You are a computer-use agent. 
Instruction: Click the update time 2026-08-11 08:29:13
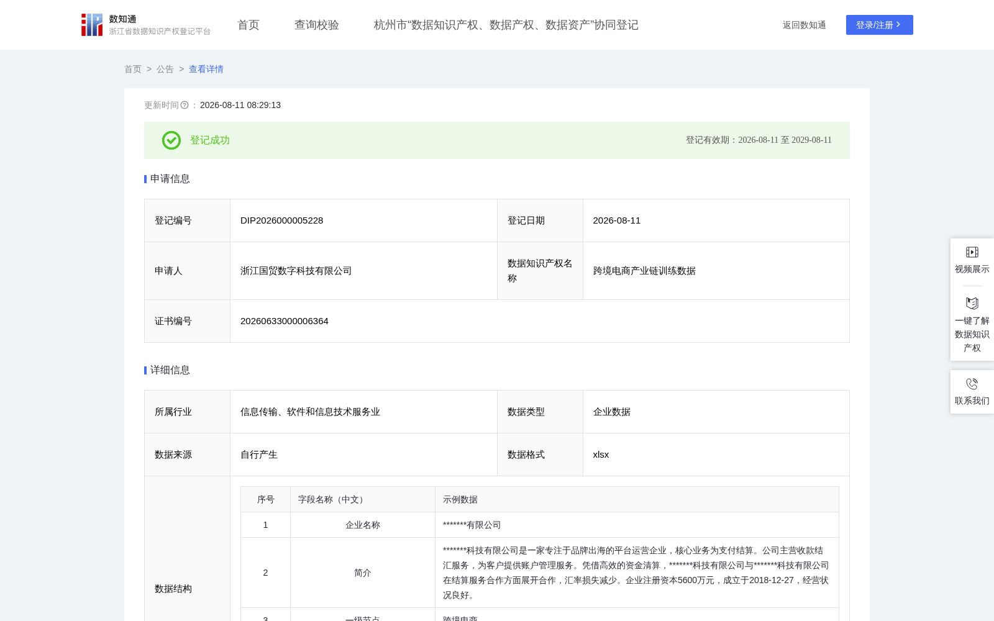pos(240,106)
